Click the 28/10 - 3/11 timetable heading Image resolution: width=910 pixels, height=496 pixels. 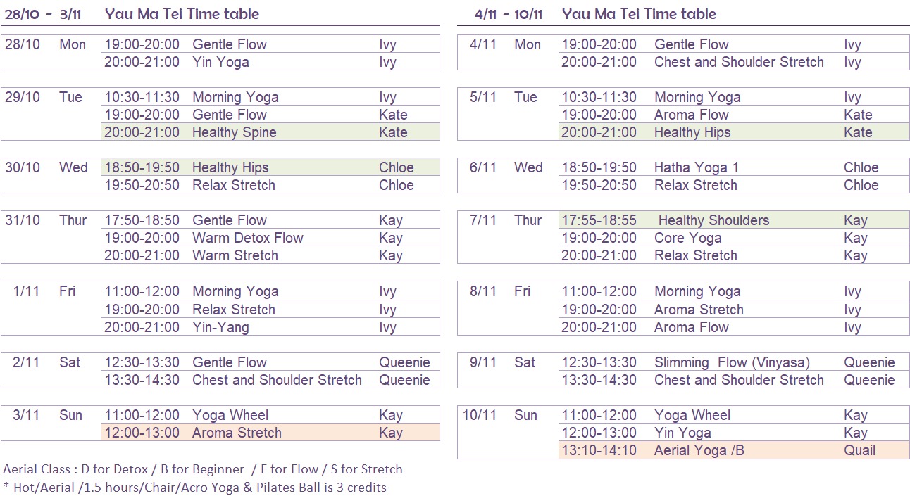(x=132, y=14)
